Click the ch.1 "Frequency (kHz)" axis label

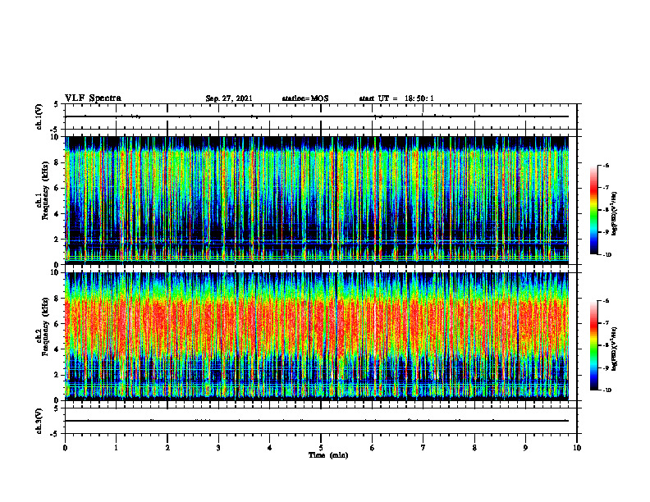coord(44,189)
